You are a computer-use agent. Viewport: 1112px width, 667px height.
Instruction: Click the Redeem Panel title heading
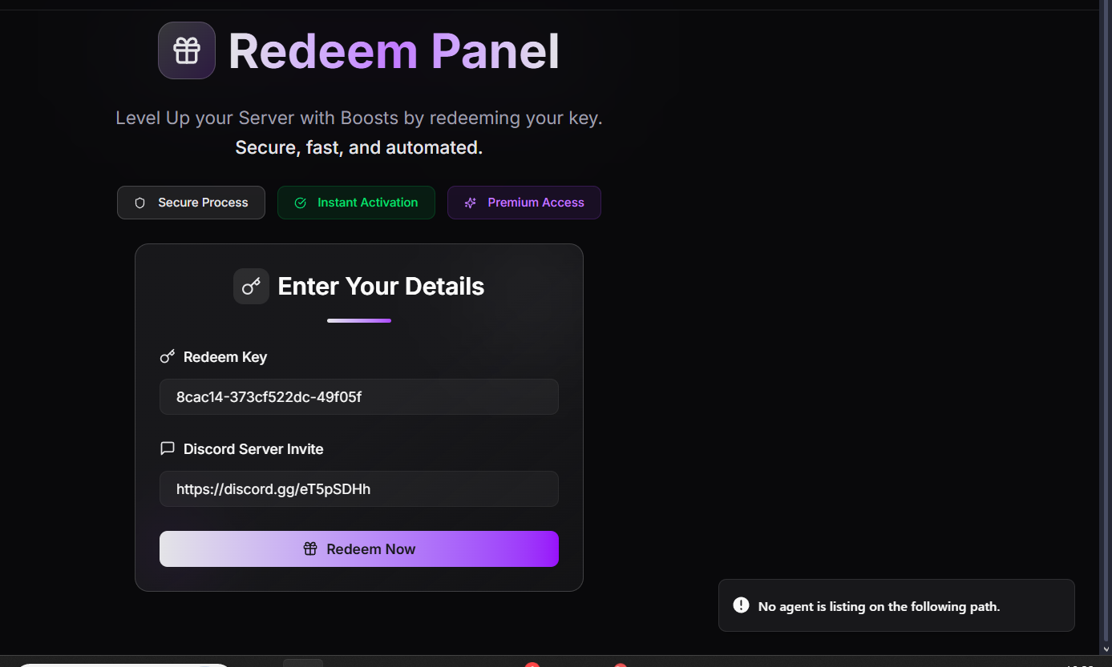pyautogui.click(x=394, y=51)
